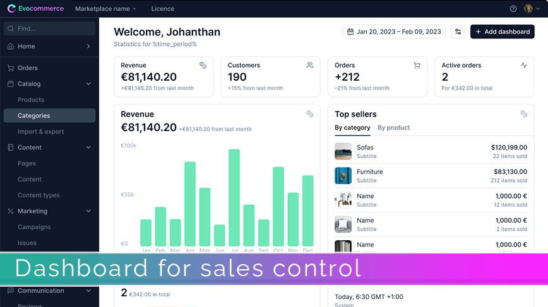The width and height of the screenshot is (548, 307).
Task: Click the Evocommerce logo icon
Action: (x=11, y=8)
